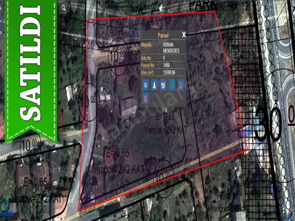Click the red building icon in second row
This screenshot has height=221, width=295.
click(146, 99)
